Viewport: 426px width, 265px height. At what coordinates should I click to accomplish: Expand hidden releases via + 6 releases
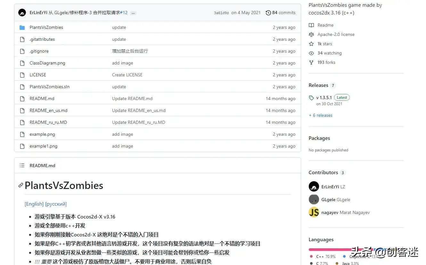coord(320,115)
